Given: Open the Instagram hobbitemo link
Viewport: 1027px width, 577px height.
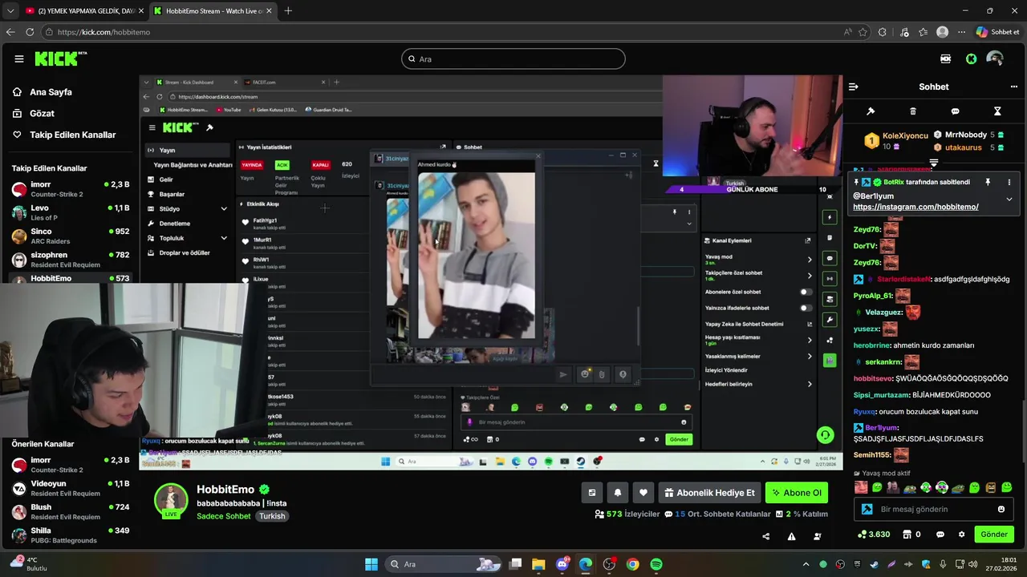Looking at the screenshot, I should 915,207.
